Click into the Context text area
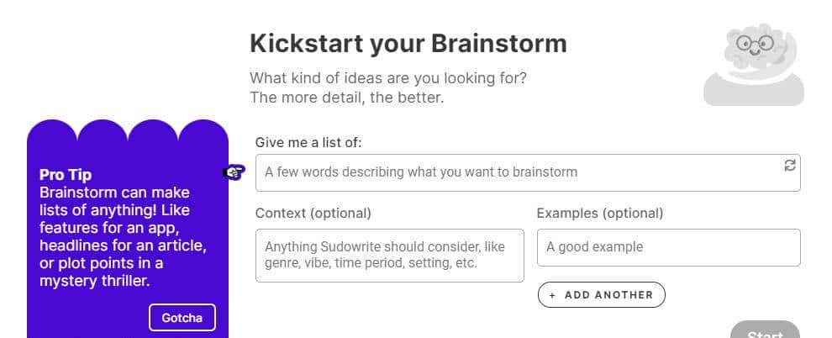 pos(389,255)
